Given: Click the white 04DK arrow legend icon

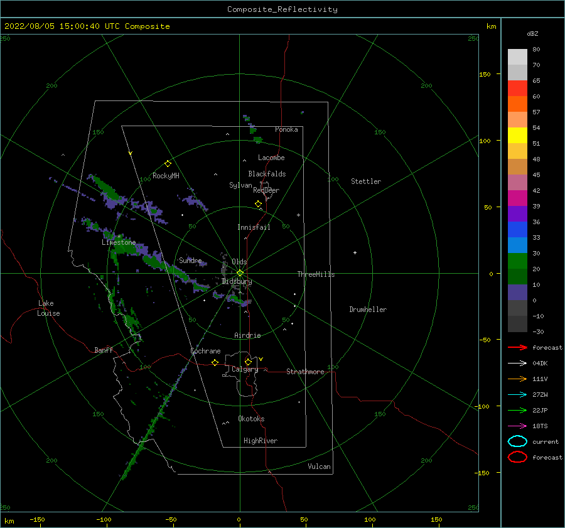Looking at the screenshot, I should coord(517,364).
